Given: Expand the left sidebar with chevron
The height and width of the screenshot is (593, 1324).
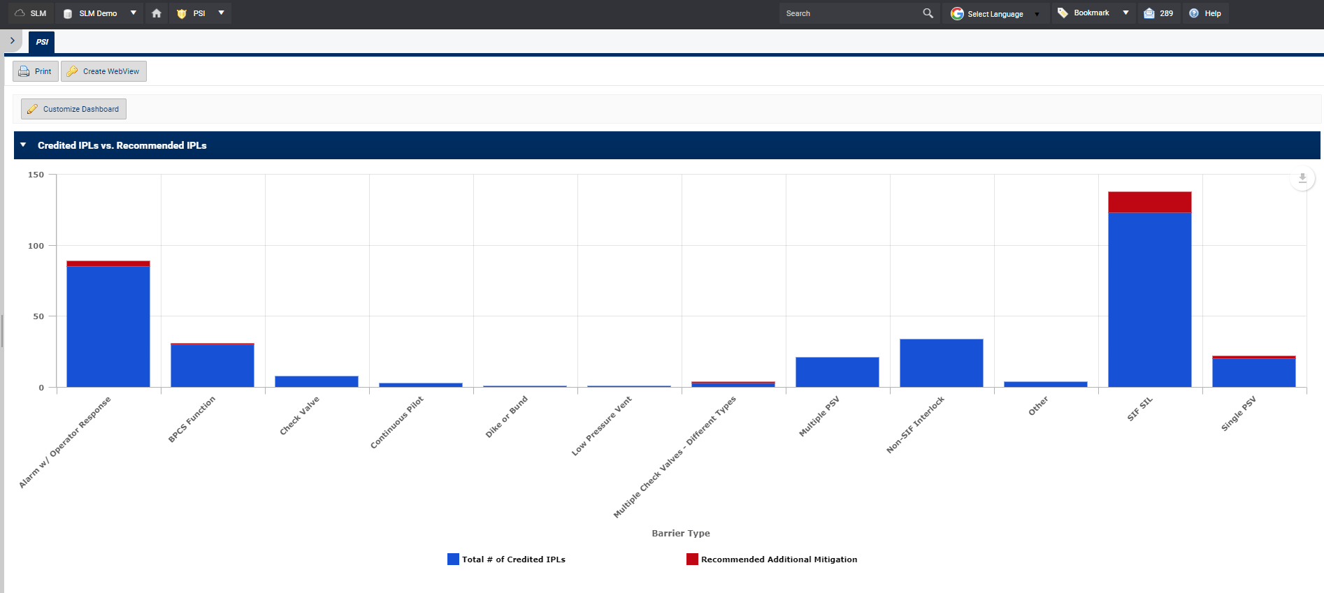Looking at the screenshot, I should coord(13,41).
